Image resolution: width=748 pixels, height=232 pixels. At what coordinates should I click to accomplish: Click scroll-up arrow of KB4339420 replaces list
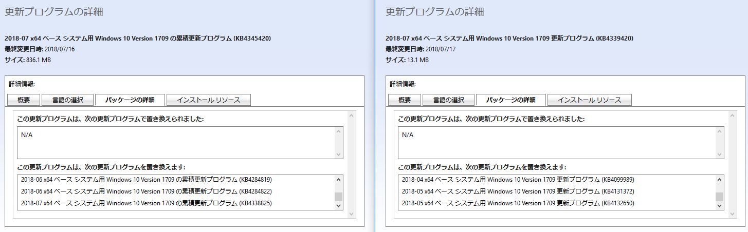click(719, 180)
